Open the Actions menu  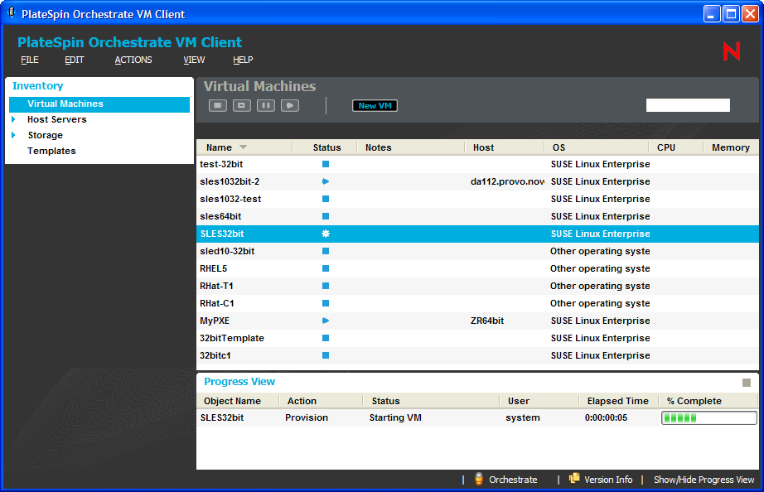click(x=133, y=60)
